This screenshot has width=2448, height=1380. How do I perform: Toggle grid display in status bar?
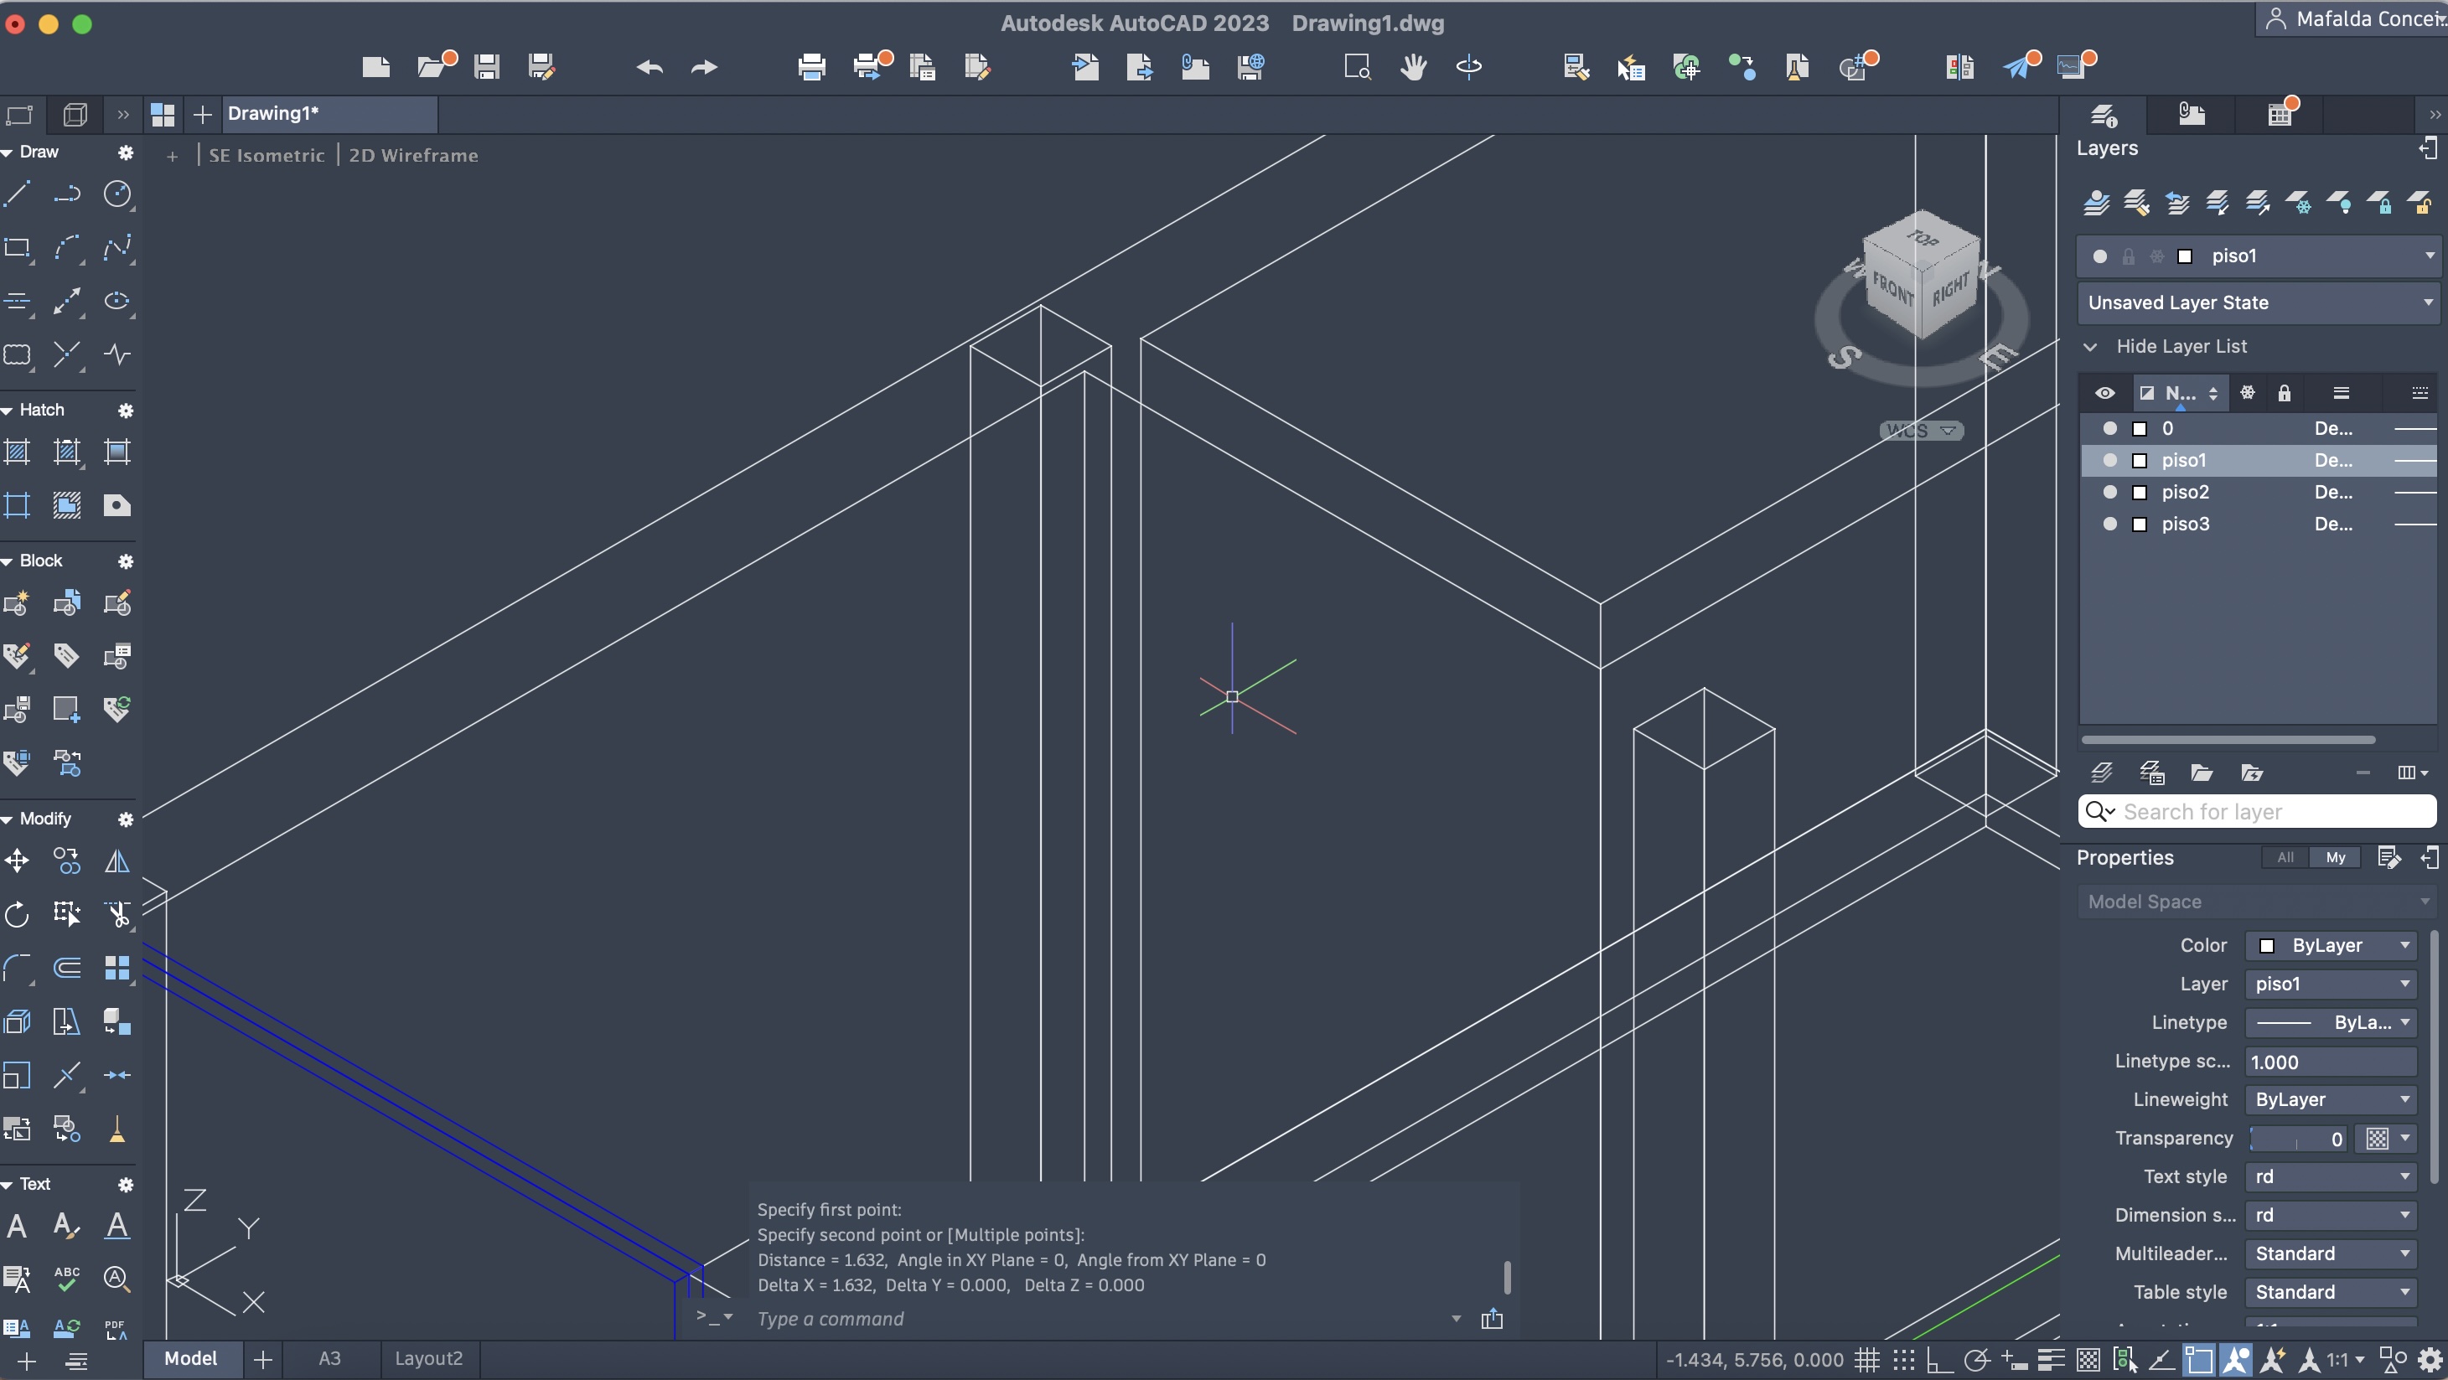click(1866, 1360)
